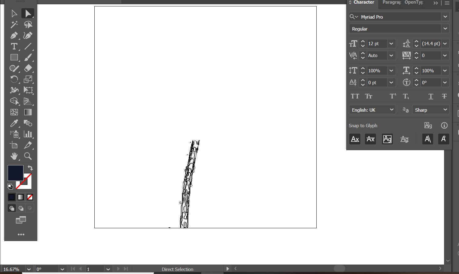Select the Selection tool (black arrow)

tap(14, 13)
